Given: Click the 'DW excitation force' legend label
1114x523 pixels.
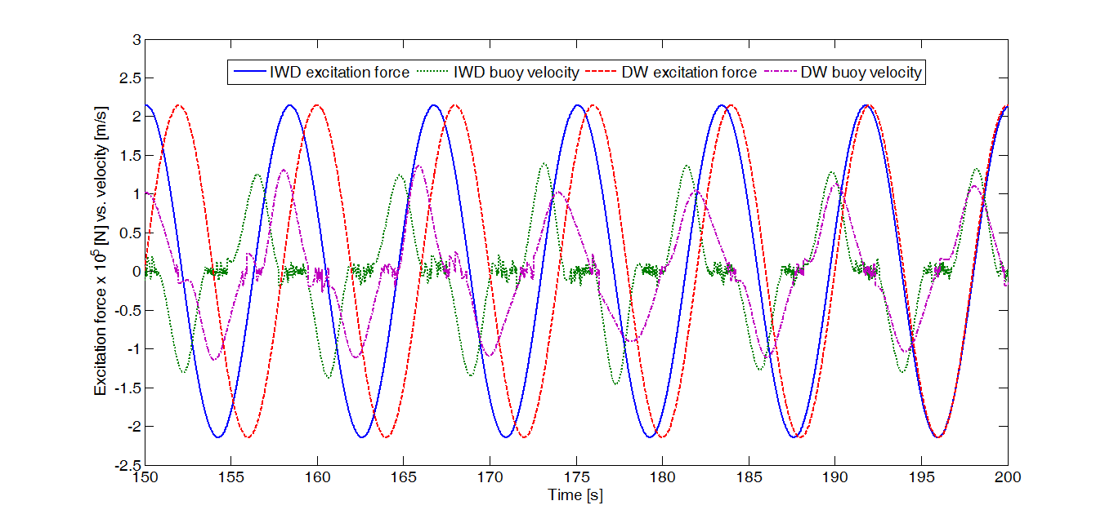Looking at the screenshot, I should tap(689, 73).
